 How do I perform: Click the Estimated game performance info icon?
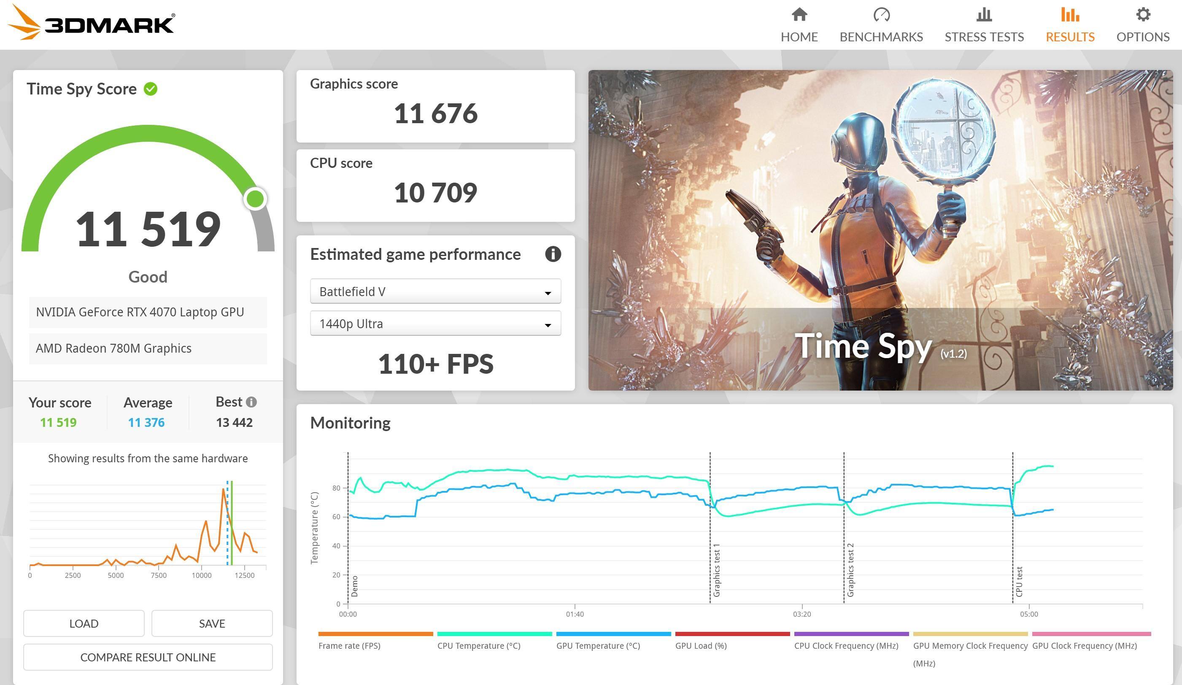(x=553, y=254)
